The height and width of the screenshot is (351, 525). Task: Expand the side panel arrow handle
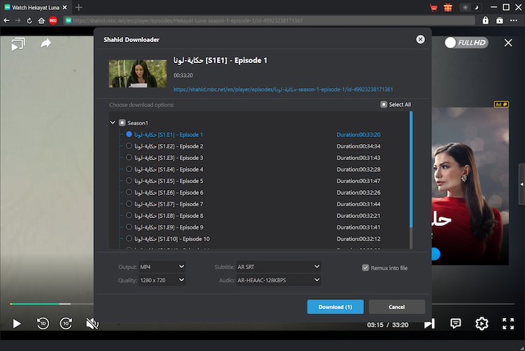point(521,184)
